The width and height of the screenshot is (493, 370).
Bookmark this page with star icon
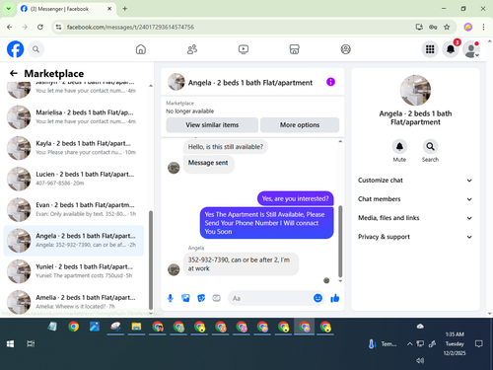tap(447, 27)
